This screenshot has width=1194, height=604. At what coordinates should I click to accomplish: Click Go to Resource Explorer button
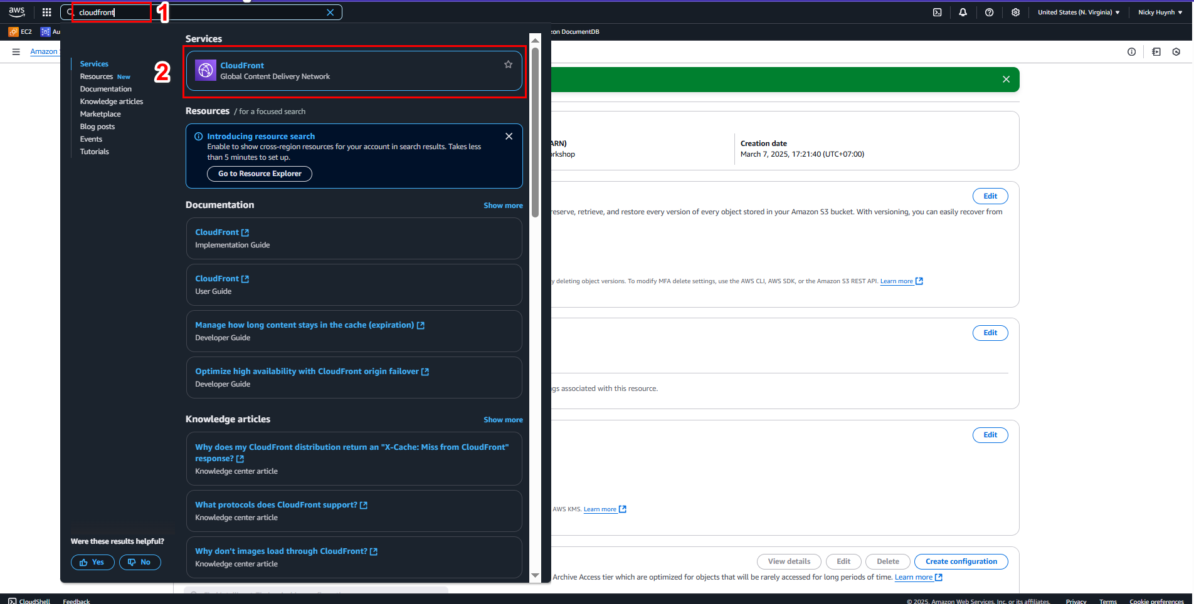click(260, 174)
